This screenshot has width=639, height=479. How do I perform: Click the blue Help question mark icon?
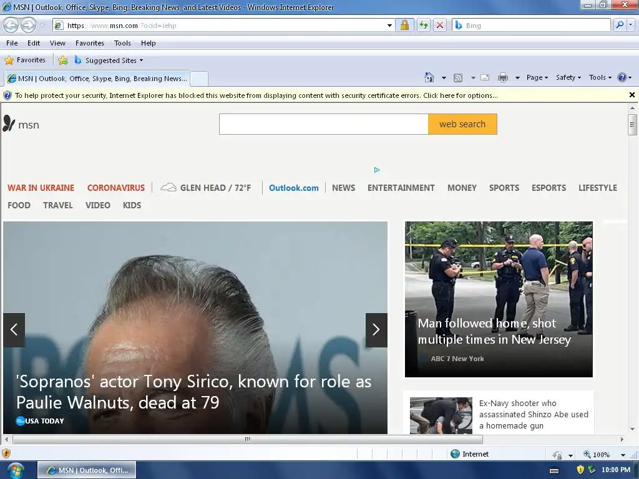click(622, 77)
